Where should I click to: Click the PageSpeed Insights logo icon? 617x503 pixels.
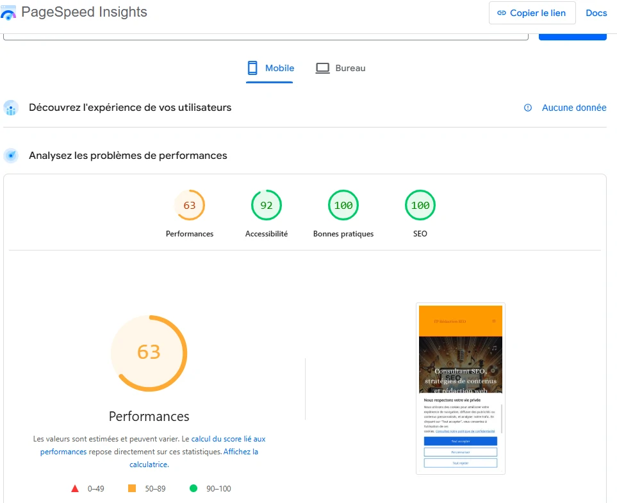[x=8, y=13]
